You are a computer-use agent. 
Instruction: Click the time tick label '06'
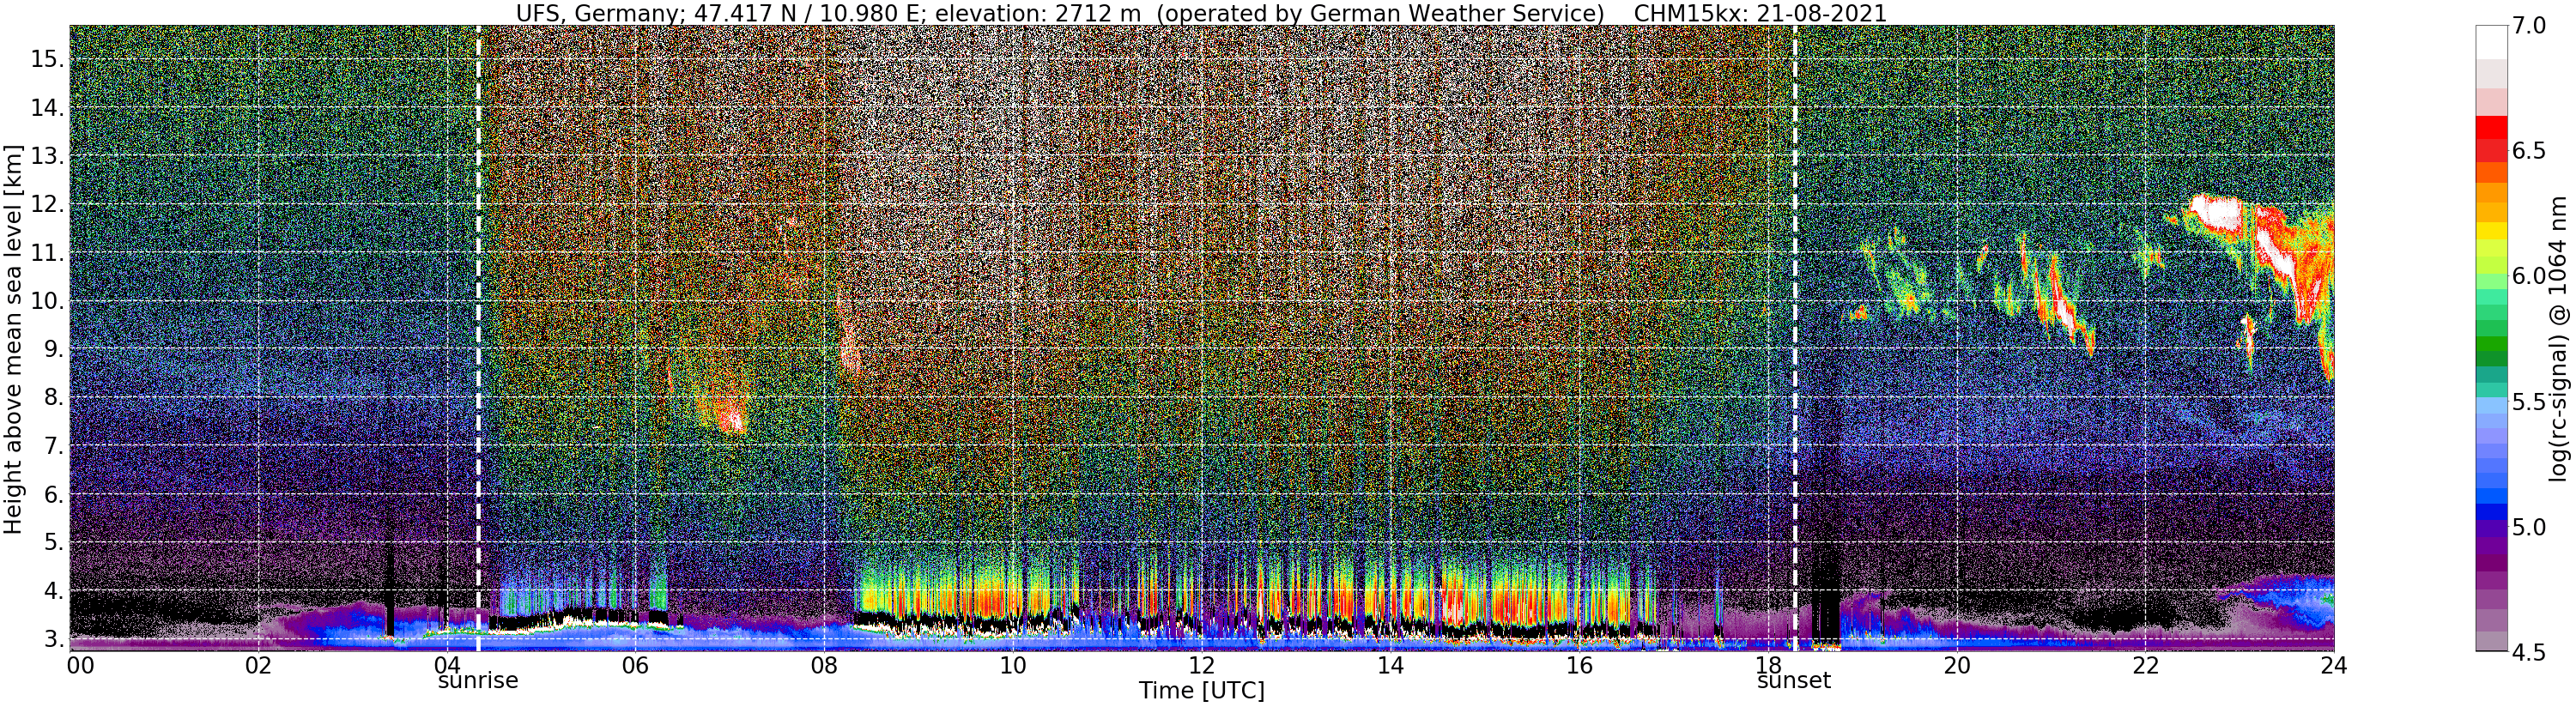point(635,665)
